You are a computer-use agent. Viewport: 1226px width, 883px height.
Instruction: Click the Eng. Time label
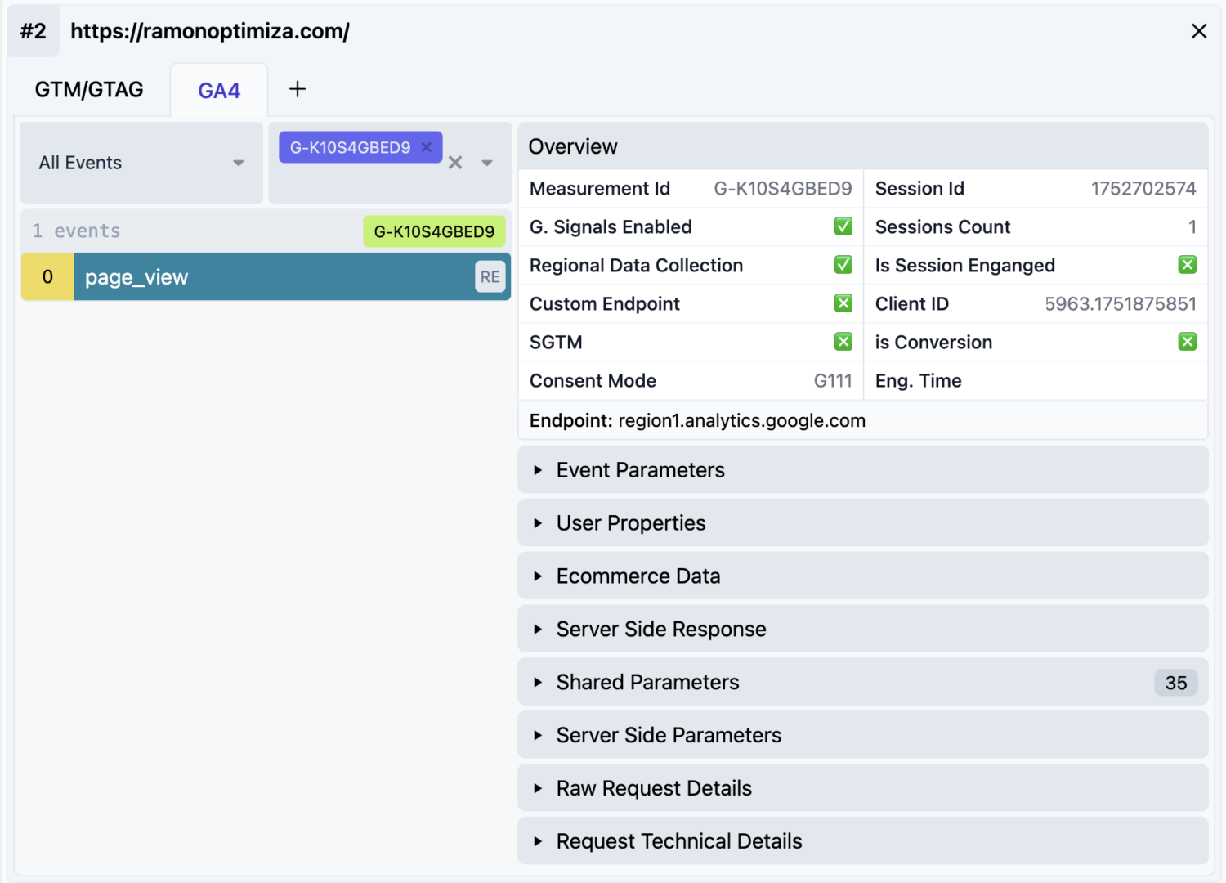tap(918, 381)
